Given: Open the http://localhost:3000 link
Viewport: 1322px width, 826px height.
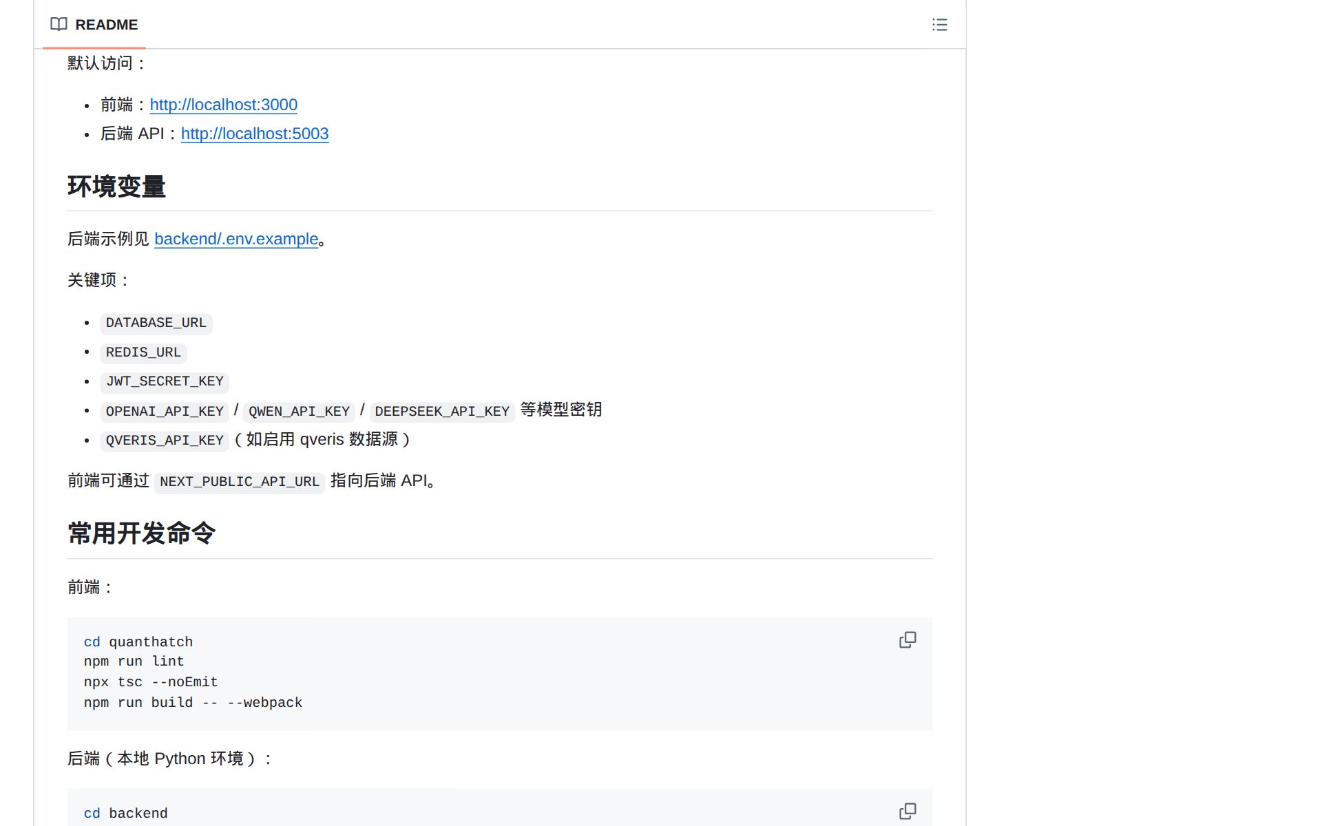Looking at the screenshot, I should pyautogui.click(x=224, y=105).
